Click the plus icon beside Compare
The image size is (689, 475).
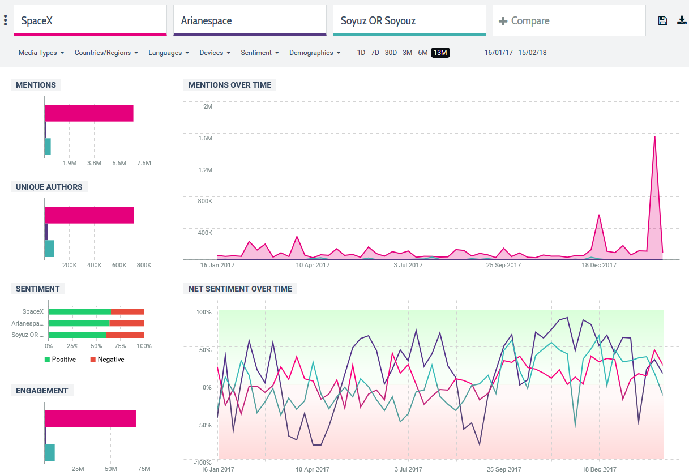pos(503,21)
